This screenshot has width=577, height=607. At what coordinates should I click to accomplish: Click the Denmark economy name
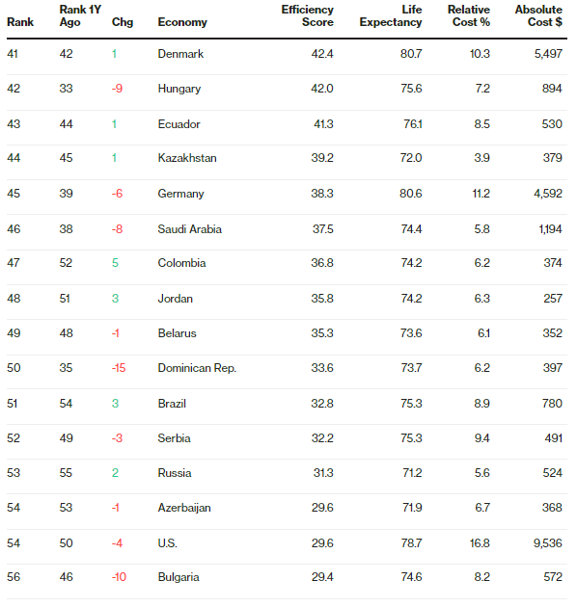[x=180, y=54]
